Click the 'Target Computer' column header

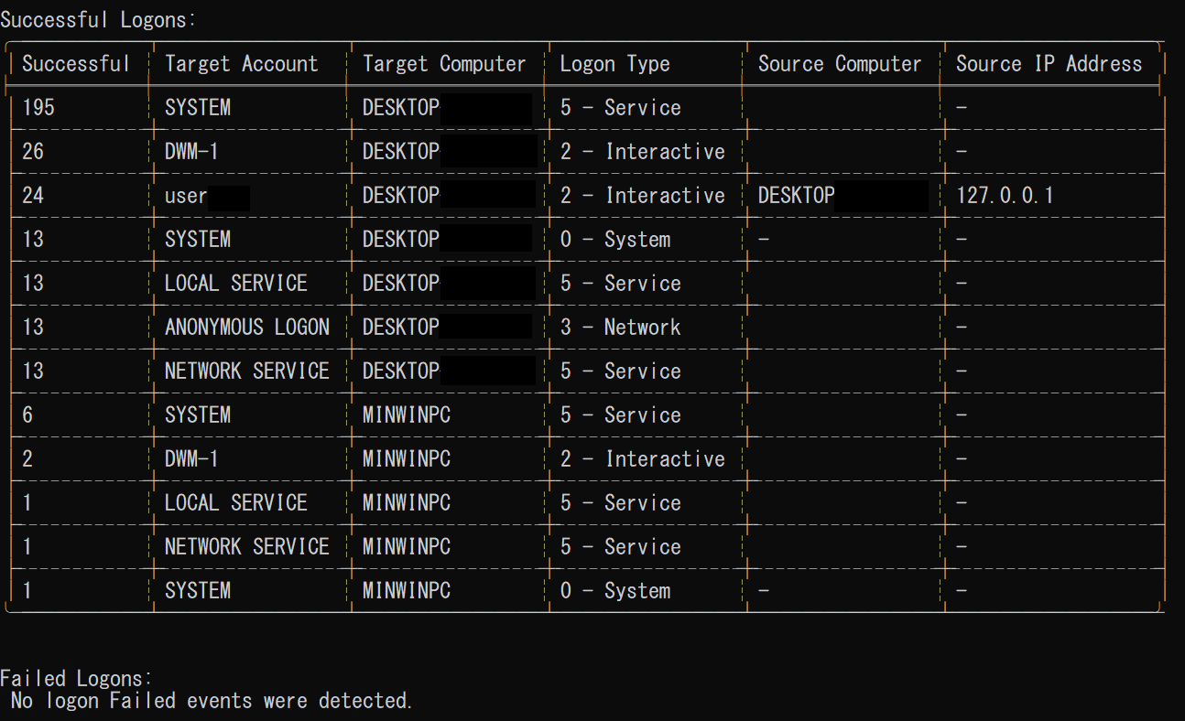click(x=444, y=64)
